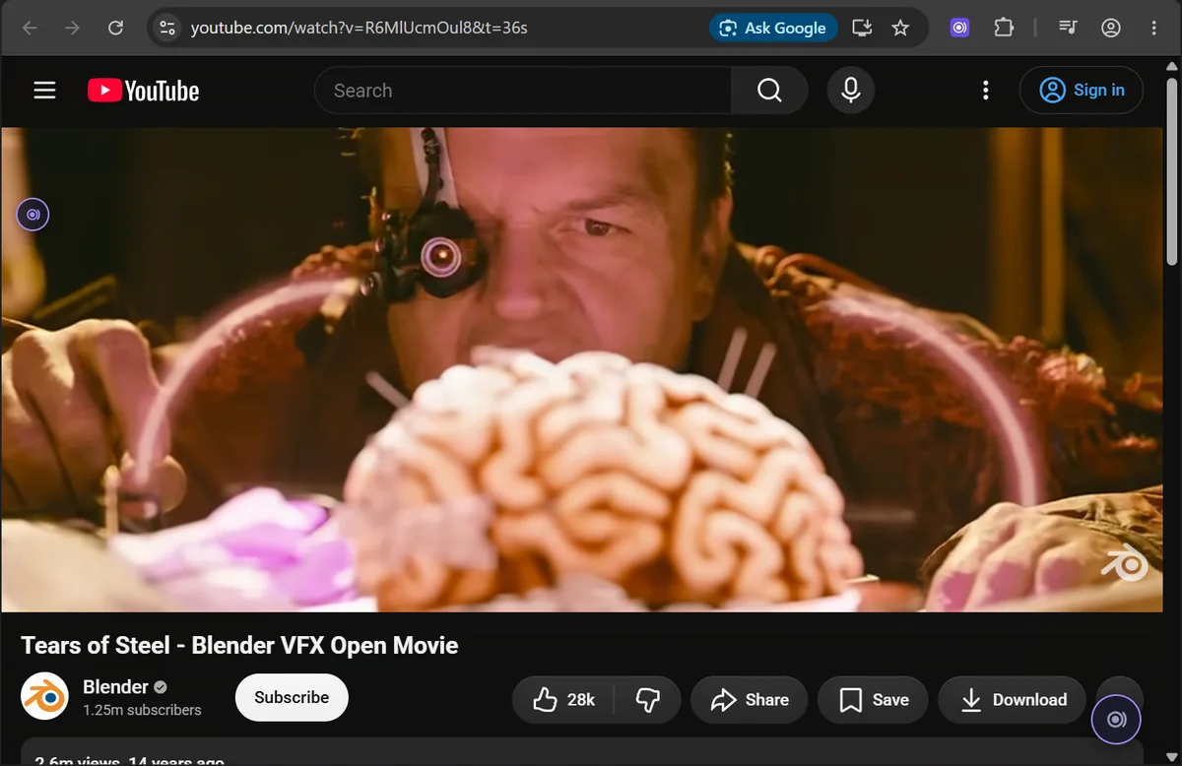The height and width of the screenshot is (766, 1182).
Task: Go to the YouTube home logo
Action: [x=143, y=91]
